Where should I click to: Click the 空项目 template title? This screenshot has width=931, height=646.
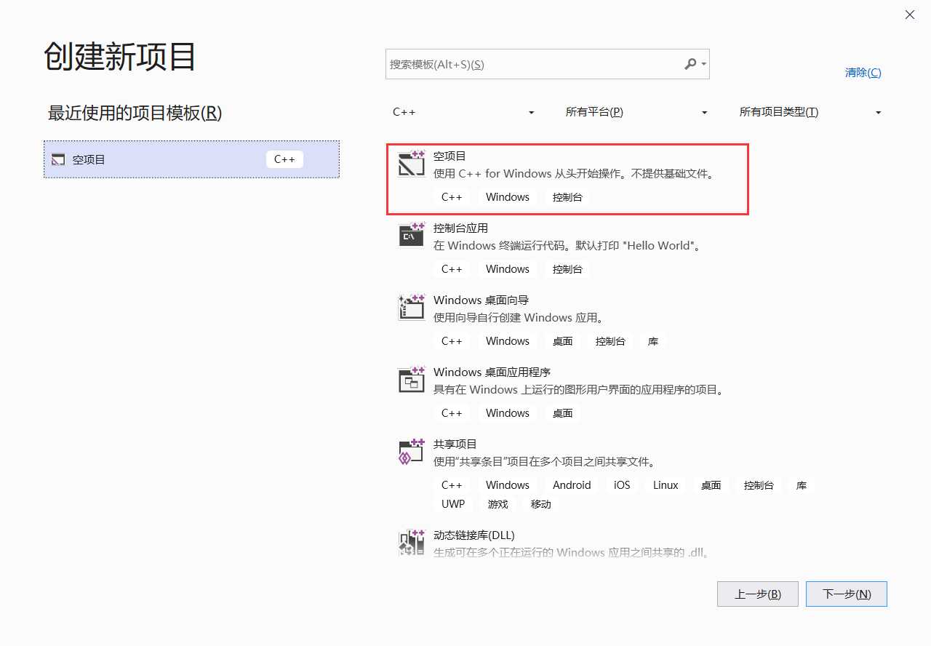click(449, 156)
